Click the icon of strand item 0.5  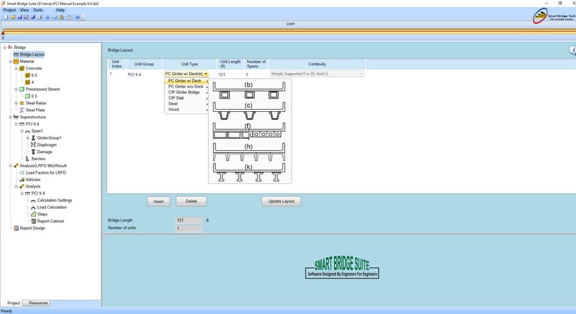point(28,96)
